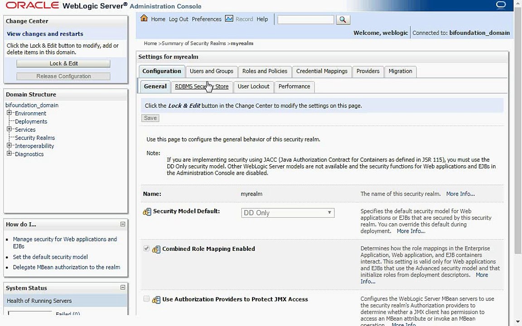The width and height of the screenshot is (522, 326).
Task: Switch to the Configuration tab
Action: click(161, 71)
